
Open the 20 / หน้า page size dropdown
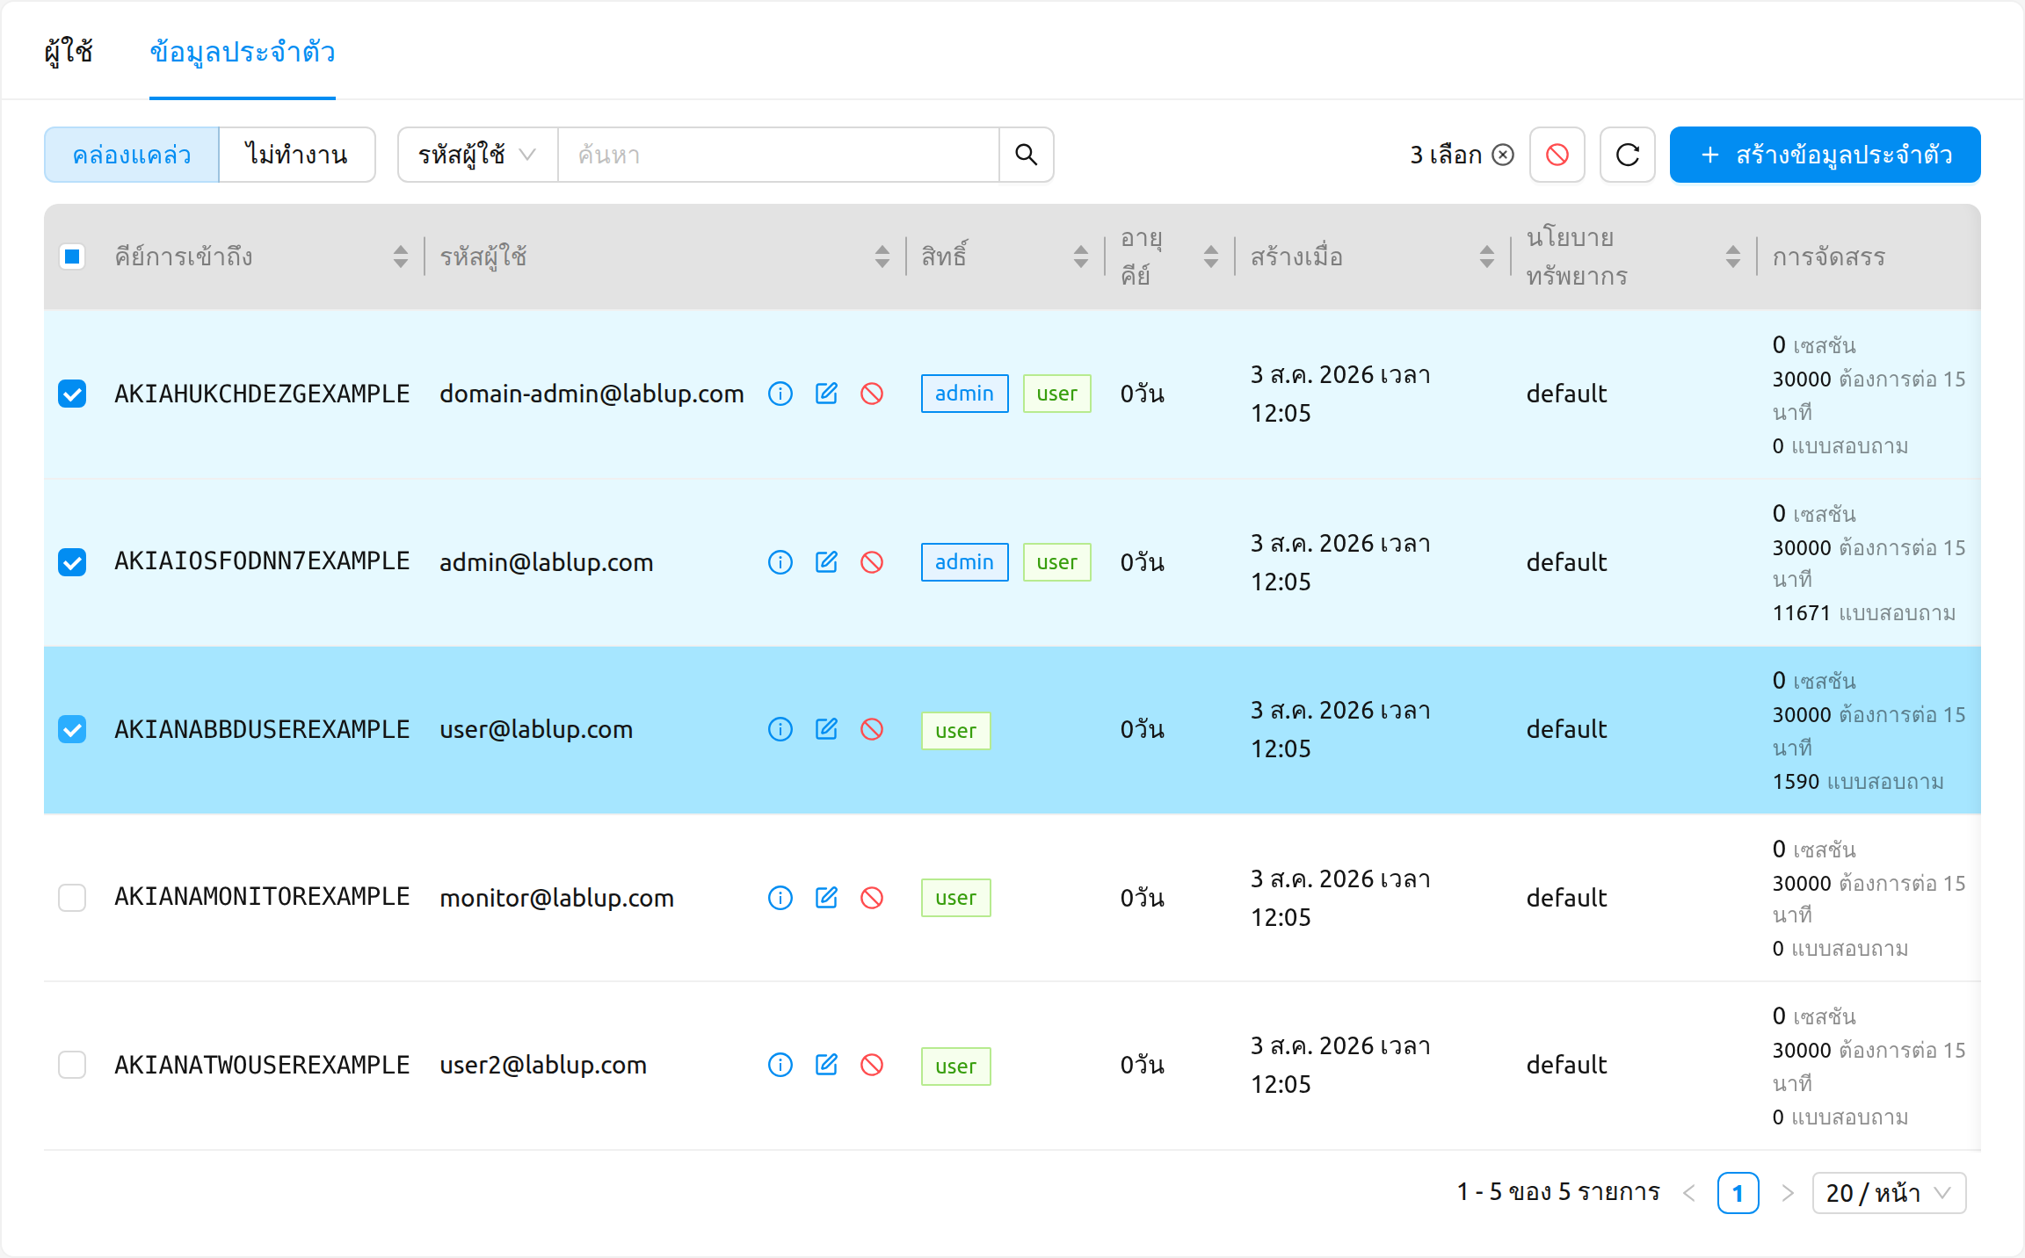(1889, 1193)
